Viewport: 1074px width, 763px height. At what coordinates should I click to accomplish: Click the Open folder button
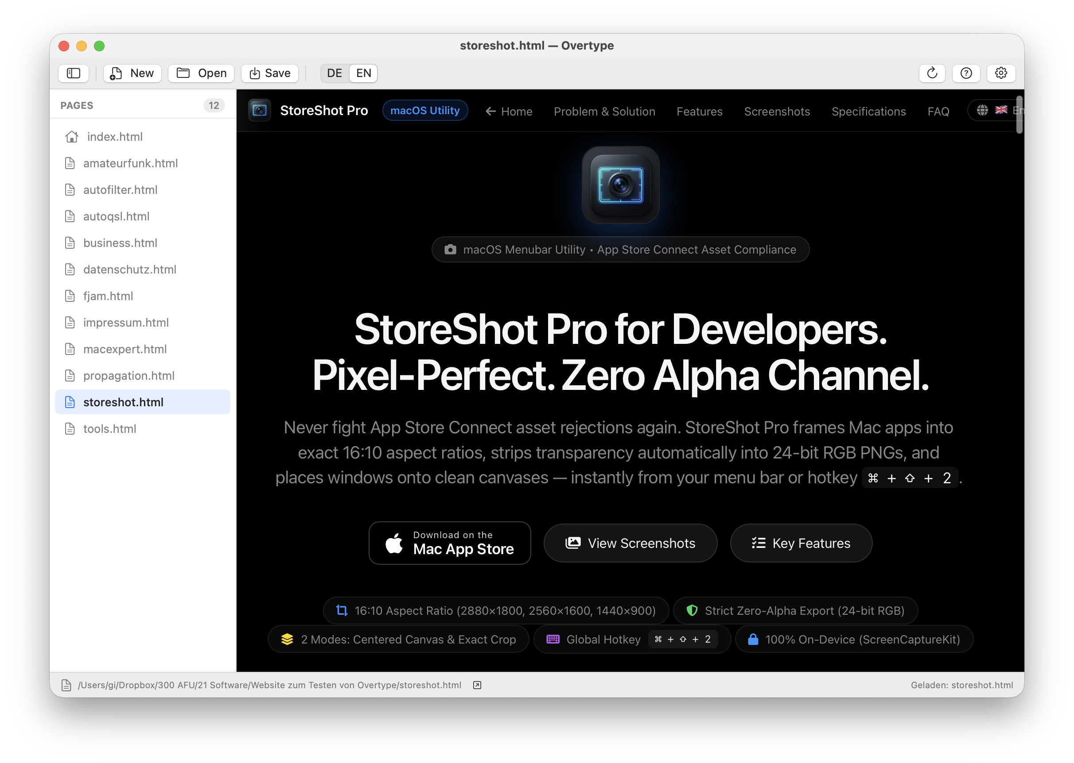[x=201, y=73]
